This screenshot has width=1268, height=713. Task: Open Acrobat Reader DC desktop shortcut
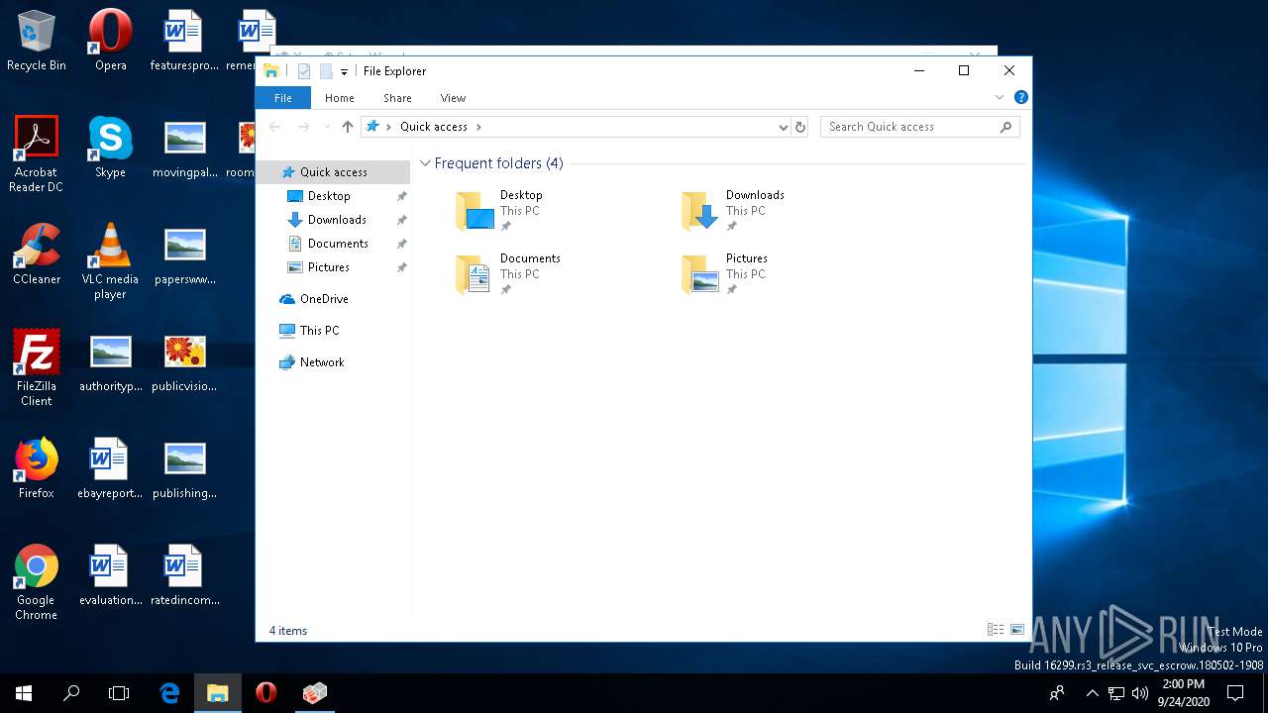click(37, 154)
